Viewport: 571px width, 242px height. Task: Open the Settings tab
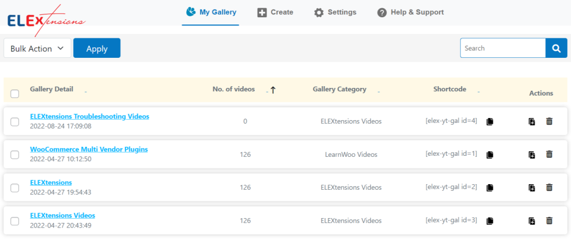(335, 13)
